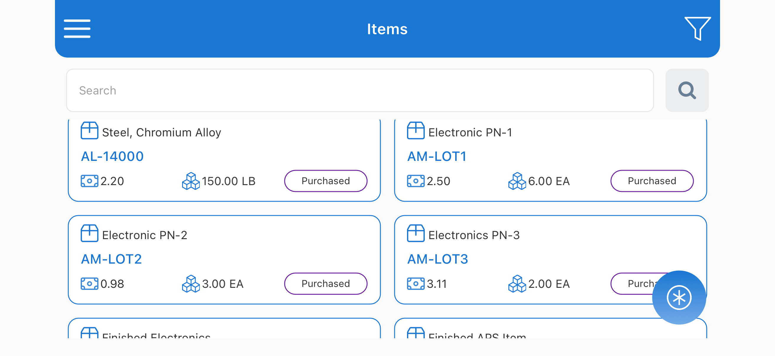This screenshot has width=775, height=356.
Task: Select the Electronic PN-1 item name
Action: (470, 133)
